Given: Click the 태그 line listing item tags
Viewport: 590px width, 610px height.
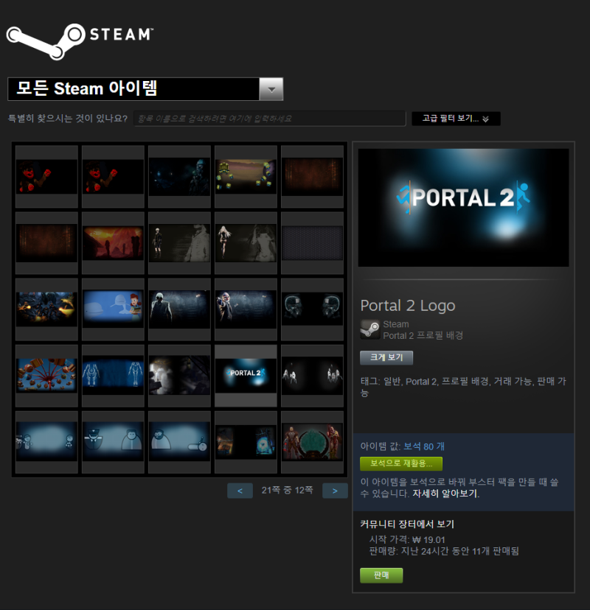Looking at the screenshot, I should pyautogui.click(x=463, y=387).
